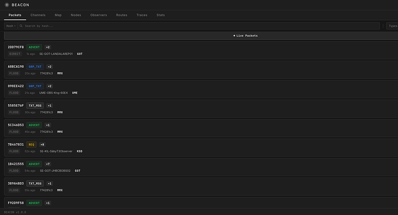Click the ADVERT tag on packet 20D79CF8
The height and width of the screenshot is (215, 398).
(x=34, y=47)
